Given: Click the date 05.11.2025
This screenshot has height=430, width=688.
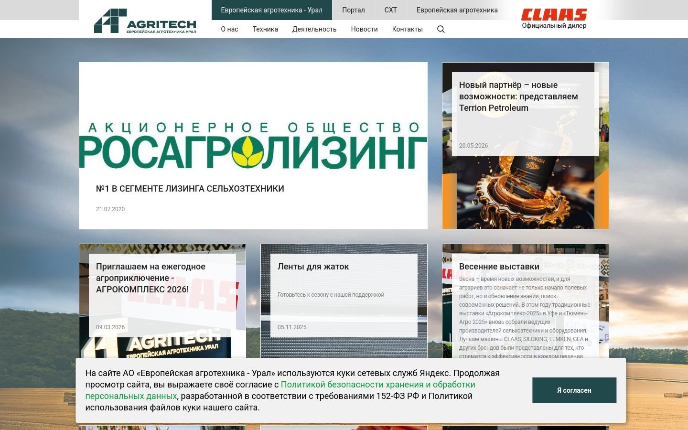Looking at the screenshot, I should click(292, 327).
